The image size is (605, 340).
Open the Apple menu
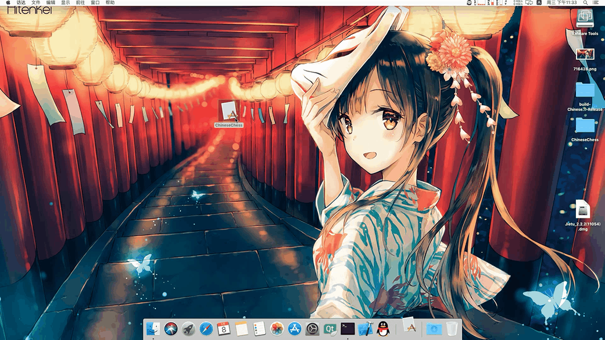(x=8, y=3)
